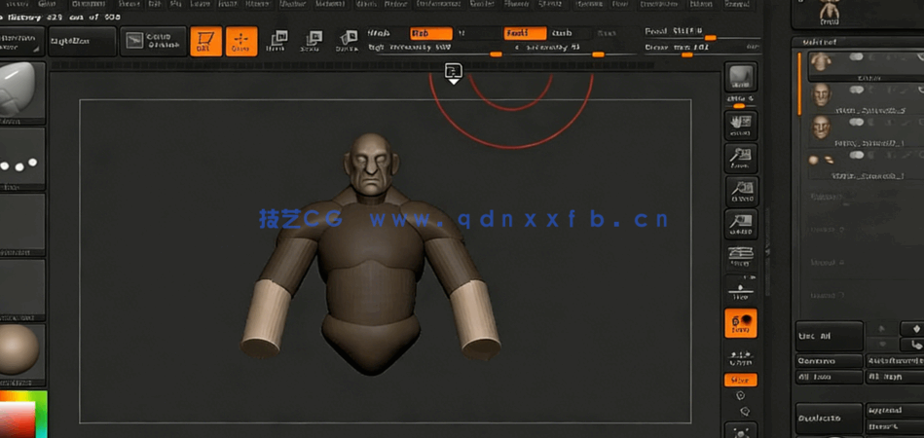Screen dimensions: 924x438
Task: Open the Dots stroke type picker
Action: pos(21,159)
